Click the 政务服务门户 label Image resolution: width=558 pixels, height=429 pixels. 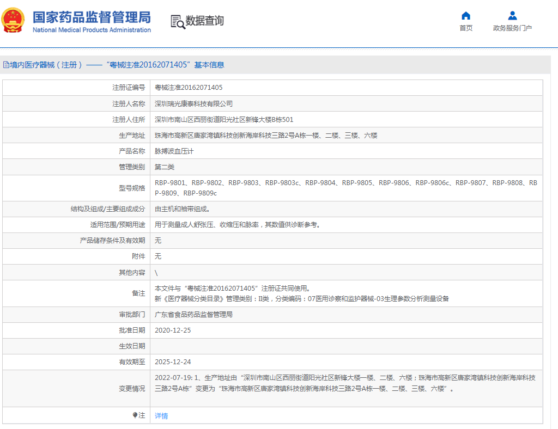[x=512, y=28]
